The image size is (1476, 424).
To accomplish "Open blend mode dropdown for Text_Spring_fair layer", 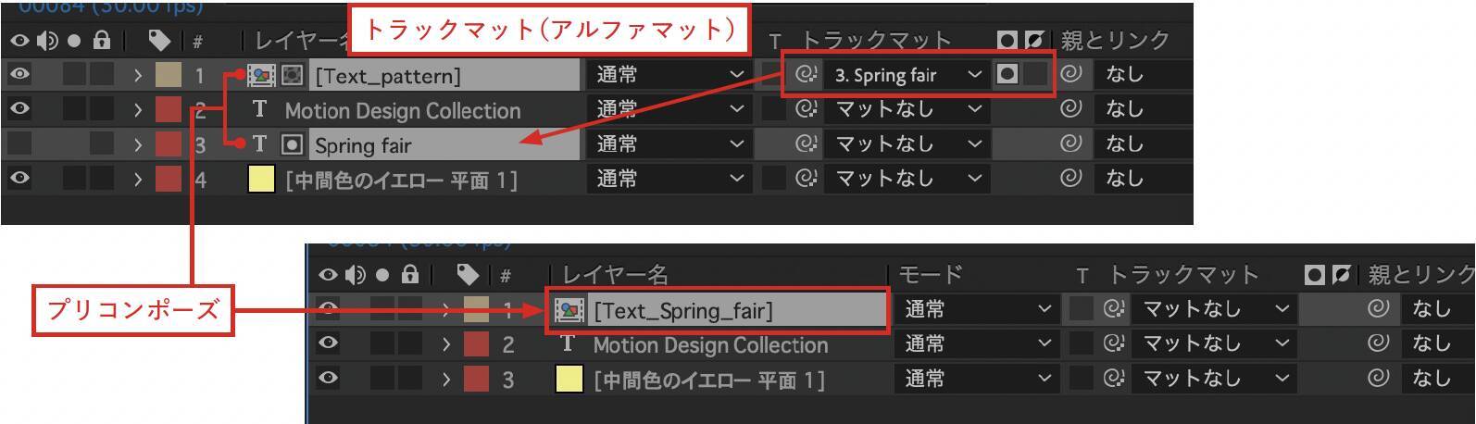I will pos(976,308).
